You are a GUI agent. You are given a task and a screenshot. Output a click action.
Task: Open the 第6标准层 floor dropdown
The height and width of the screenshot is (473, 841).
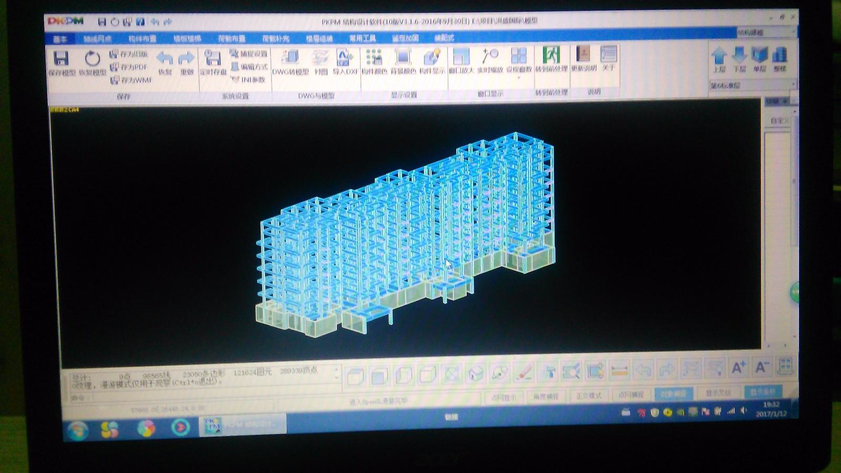(752, 85)
